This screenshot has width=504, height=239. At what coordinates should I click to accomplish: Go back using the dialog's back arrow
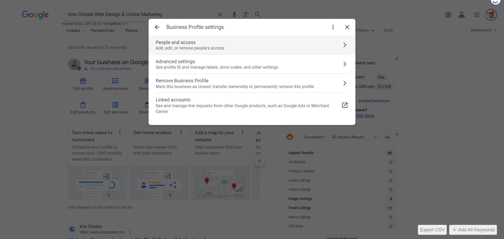157,27
